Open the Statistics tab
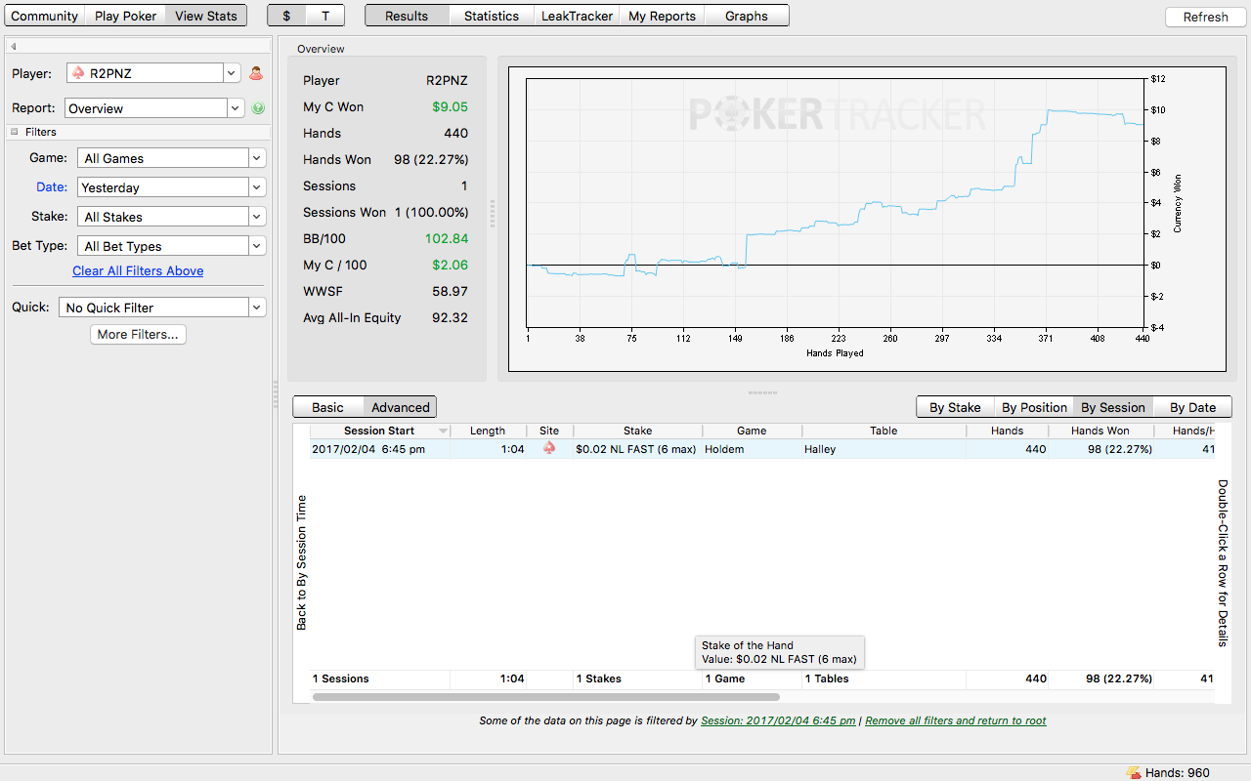Image resolution: width=1251 pixels, height=781 pixels. 492,16
